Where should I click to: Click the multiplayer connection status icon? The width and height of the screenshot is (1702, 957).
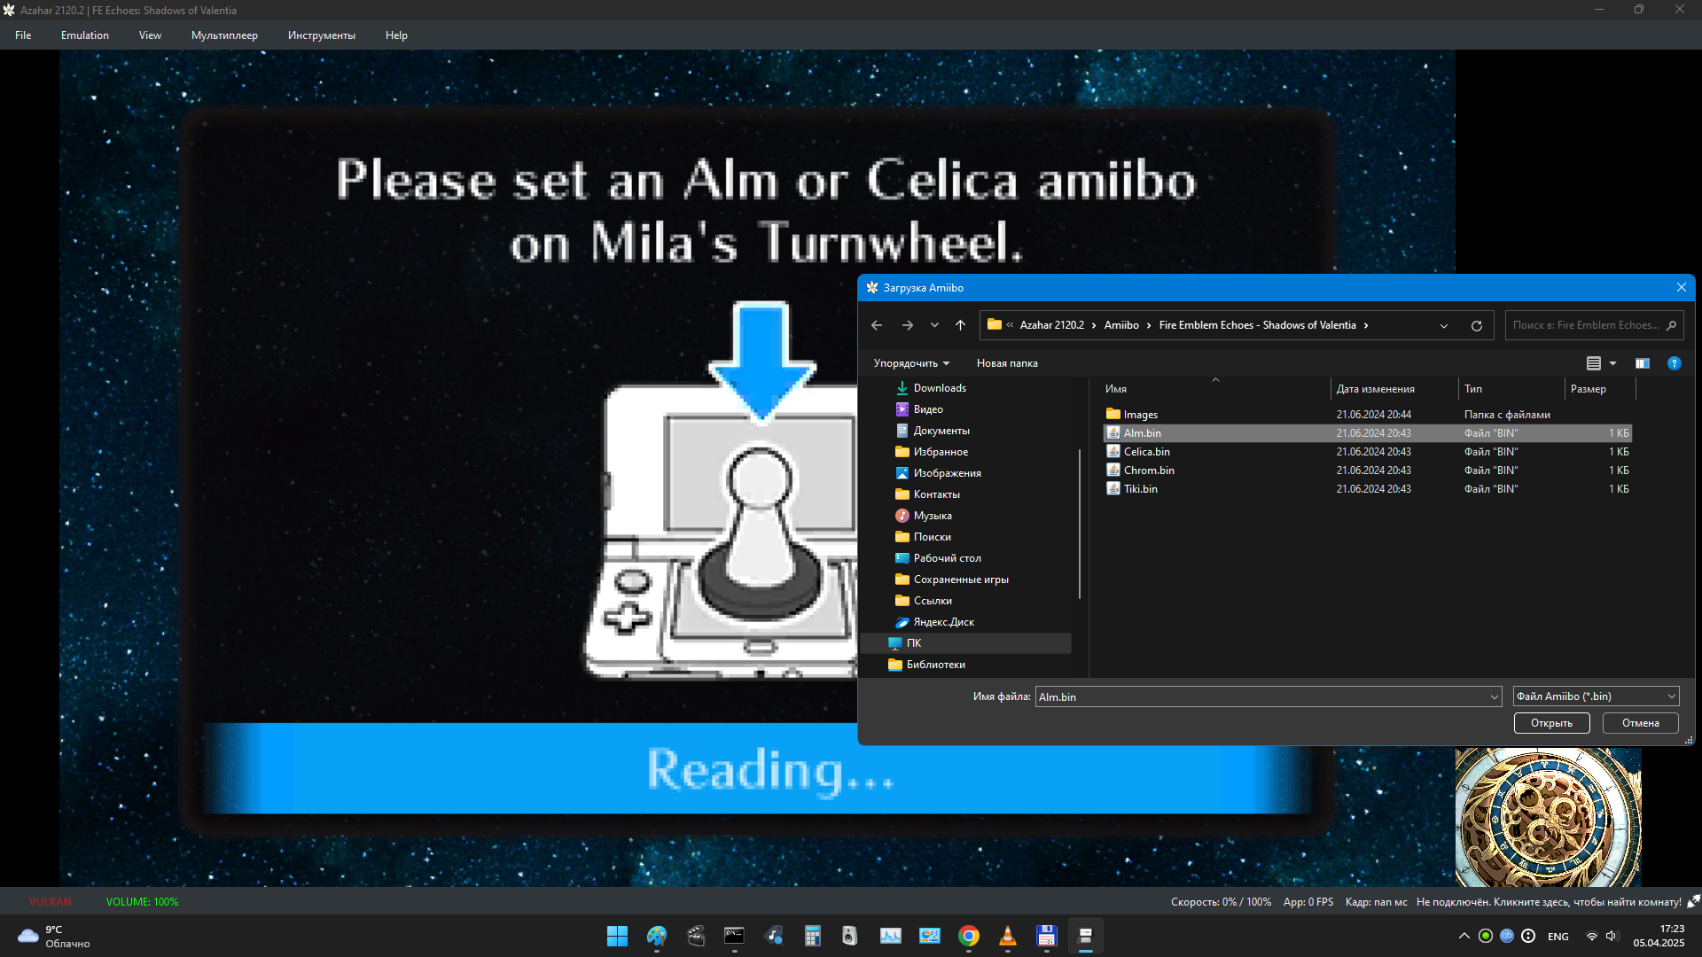click(1693, 901)
